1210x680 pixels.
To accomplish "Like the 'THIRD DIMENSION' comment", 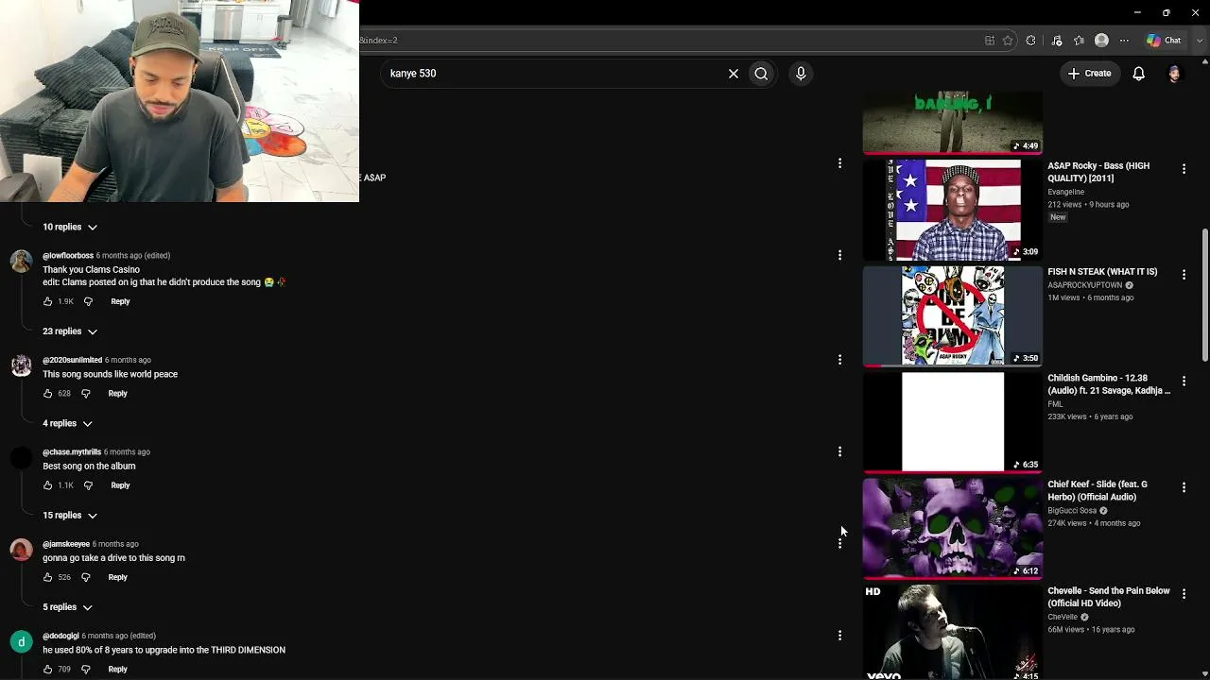I will [x=48, y=669].
